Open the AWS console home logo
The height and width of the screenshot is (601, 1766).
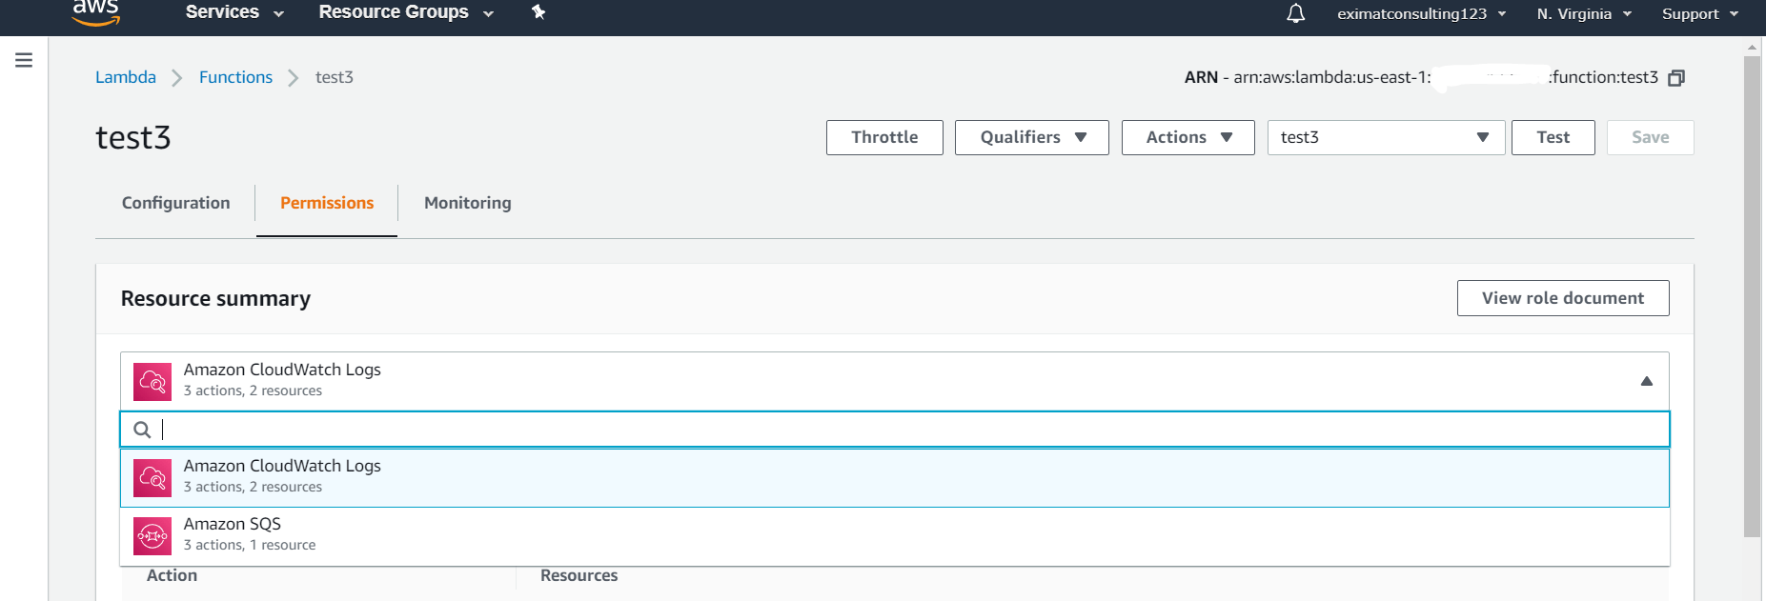[x=96, y=12]
